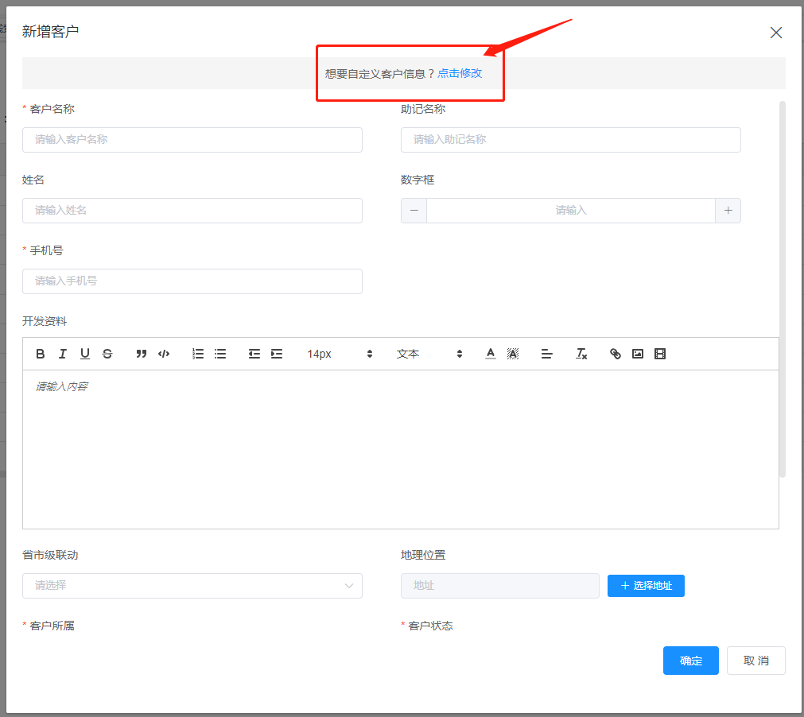This screenshot has width=804, height=717.
Task: Insert a code block in the editor
Action: (164, 354)
